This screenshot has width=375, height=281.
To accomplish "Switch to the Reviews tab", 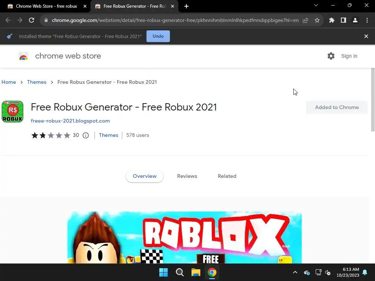I will [187, 176].
